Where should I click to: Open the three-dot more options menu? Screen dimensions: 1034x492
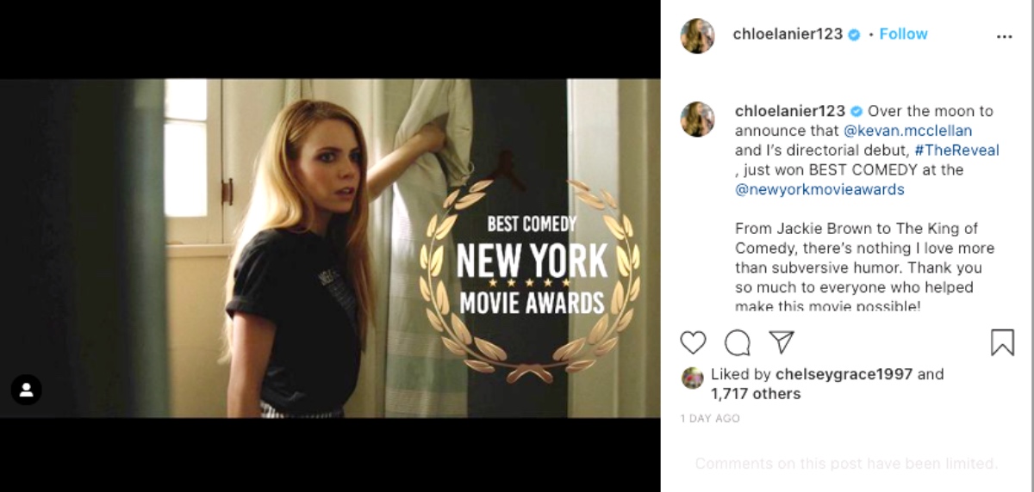[1004, 37]
